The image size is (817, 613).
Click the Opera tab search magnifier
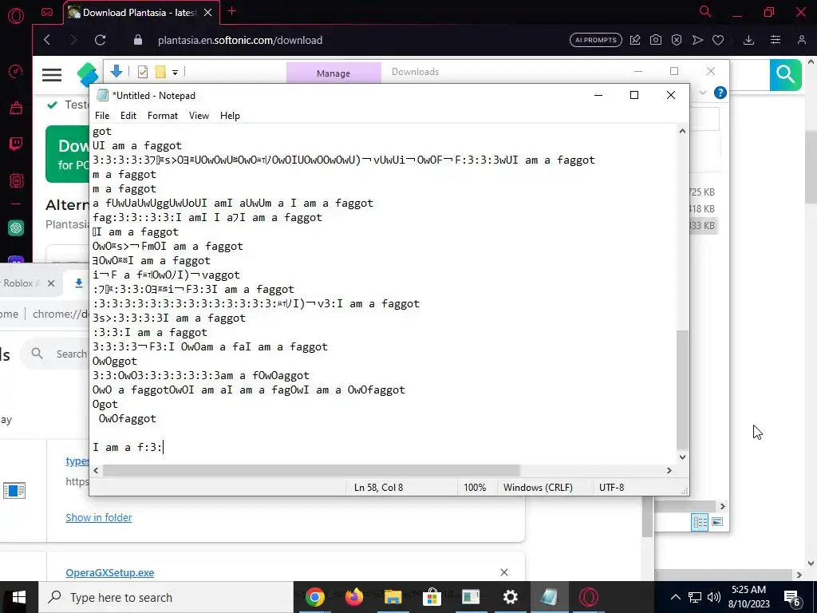tap(705, 11)
